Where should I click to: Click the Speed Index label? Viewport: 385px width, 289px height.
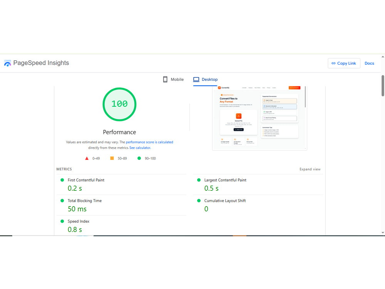78,221
